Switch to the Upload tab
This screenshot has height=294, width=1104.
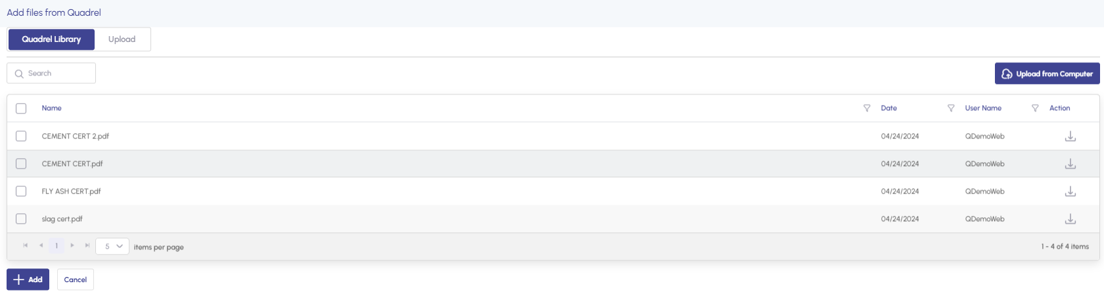coord(122,39)
